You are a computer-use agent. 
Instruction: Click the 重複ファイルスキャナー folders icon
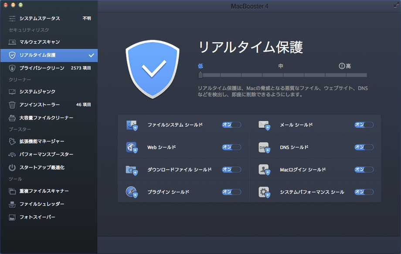(x=12, y=191)
